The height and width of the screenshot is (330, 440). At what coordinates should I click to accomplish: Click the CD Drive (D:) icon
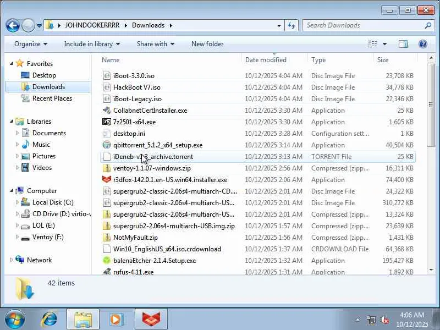tap(25, 214)
